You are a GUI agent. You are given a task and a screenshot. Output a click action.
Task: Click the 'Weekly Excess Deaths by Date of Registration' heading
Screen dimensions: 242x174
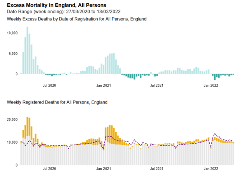pyautogui.click(x=77, y=19)
